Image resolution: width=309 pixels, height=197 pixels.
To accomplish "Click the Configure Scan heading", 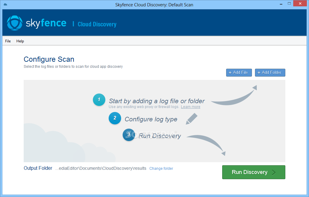I will [49, 59].
